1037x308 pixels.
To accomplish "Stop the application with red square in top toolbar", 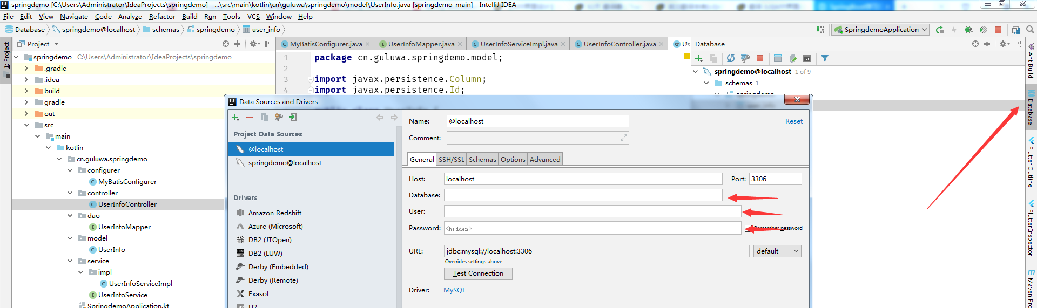I will click(998, 30).
